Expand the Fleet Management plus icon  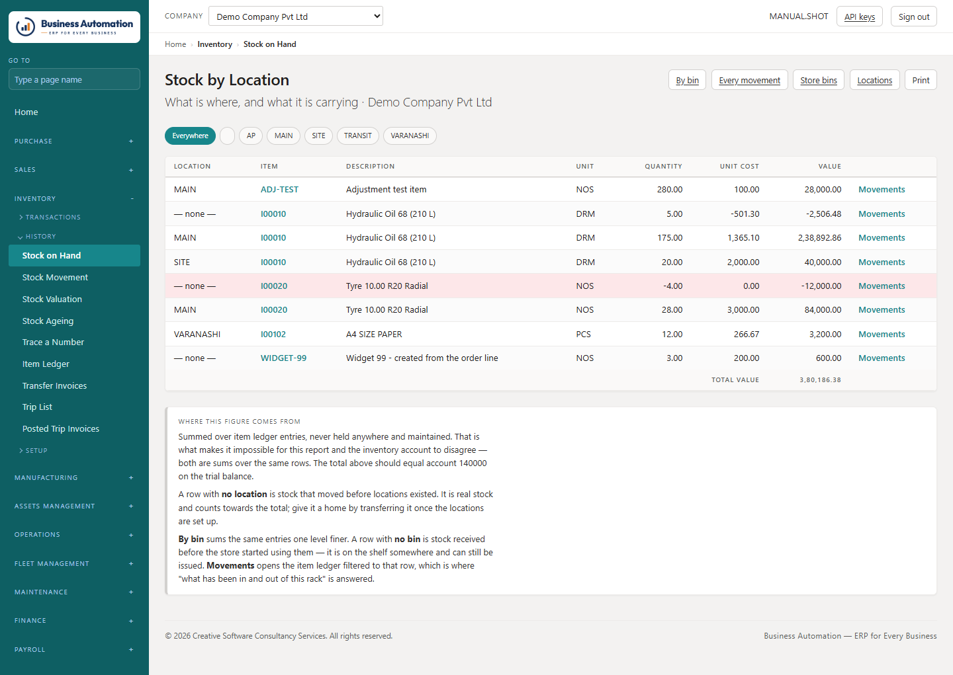click(131, 564)
